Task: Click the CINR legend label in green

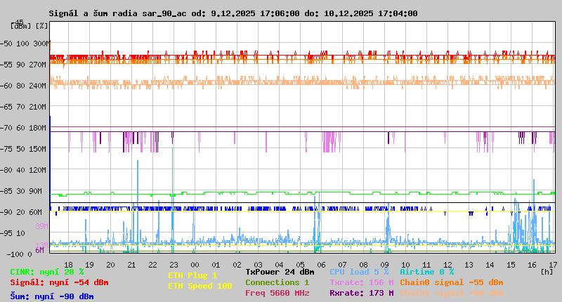Action: 46,271
